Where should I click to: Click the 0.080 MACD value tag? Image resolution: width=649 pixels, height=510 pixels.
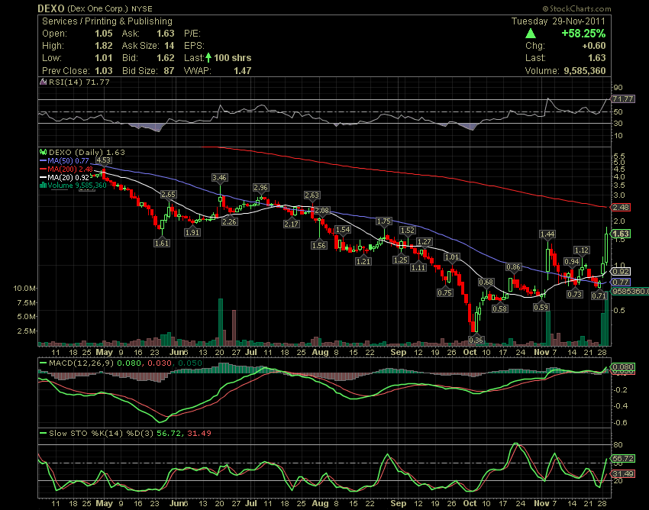point(623,366)
